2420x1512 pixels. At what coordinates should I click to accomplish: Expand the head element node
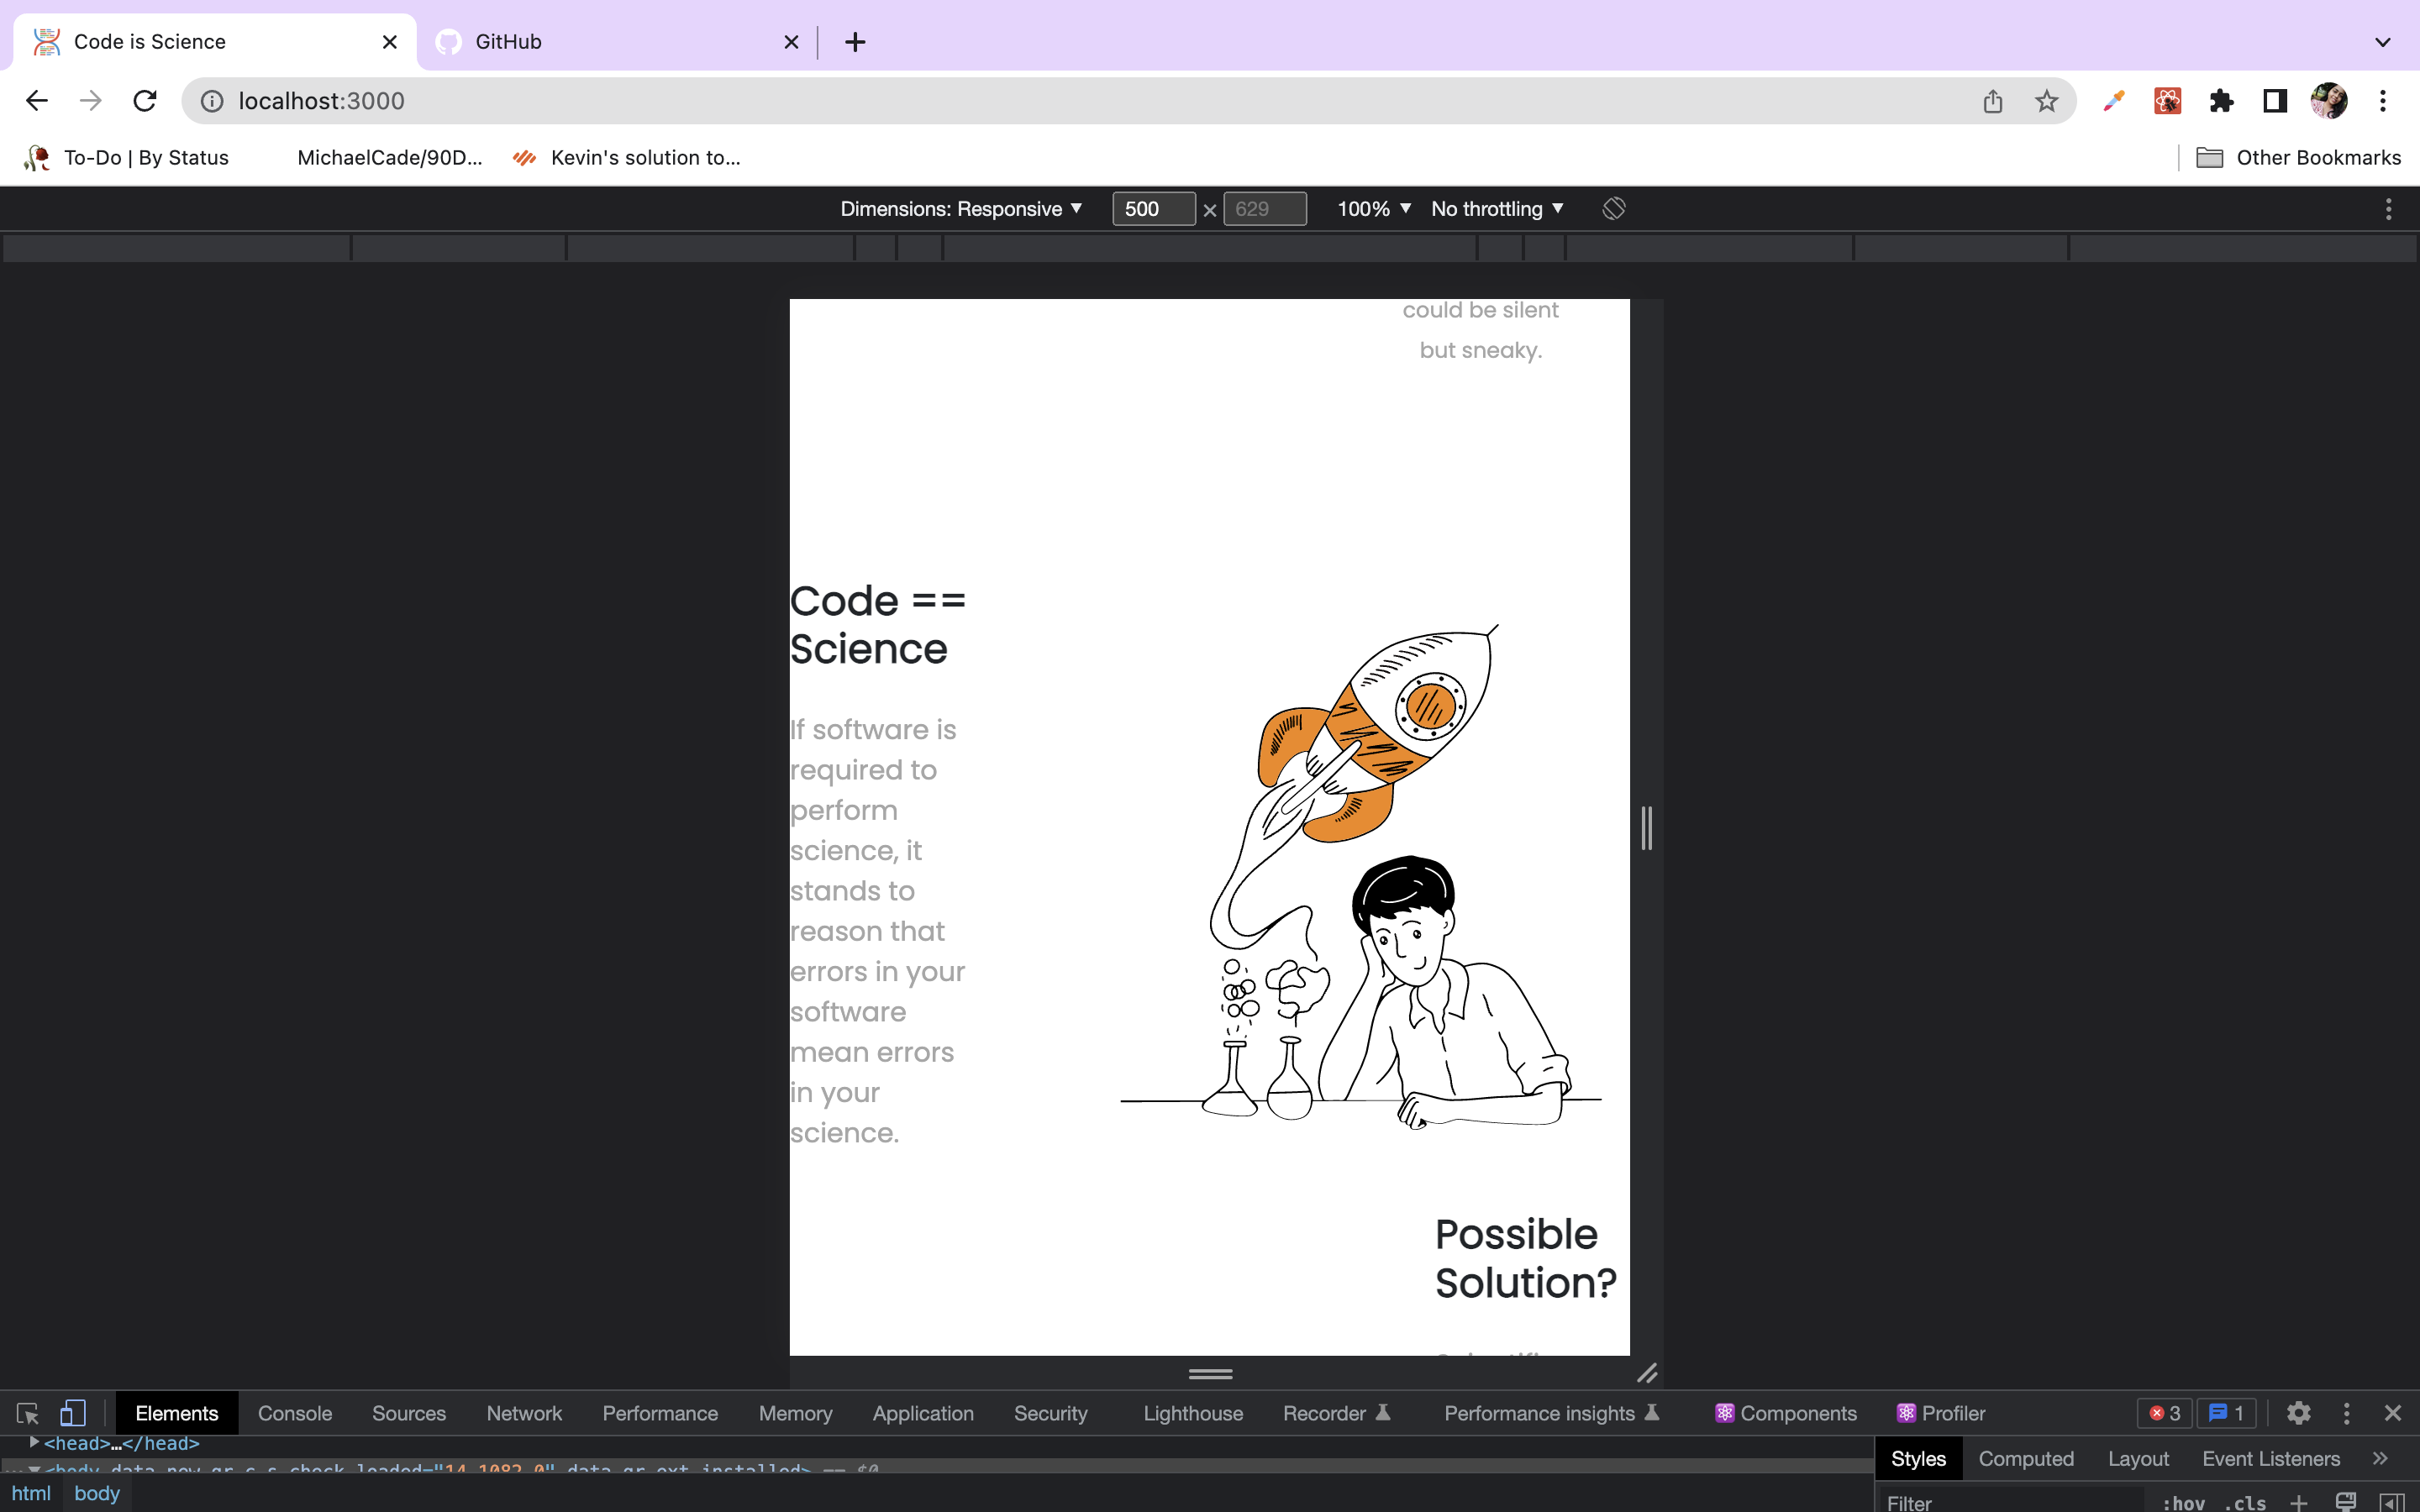click(34, 1442)
